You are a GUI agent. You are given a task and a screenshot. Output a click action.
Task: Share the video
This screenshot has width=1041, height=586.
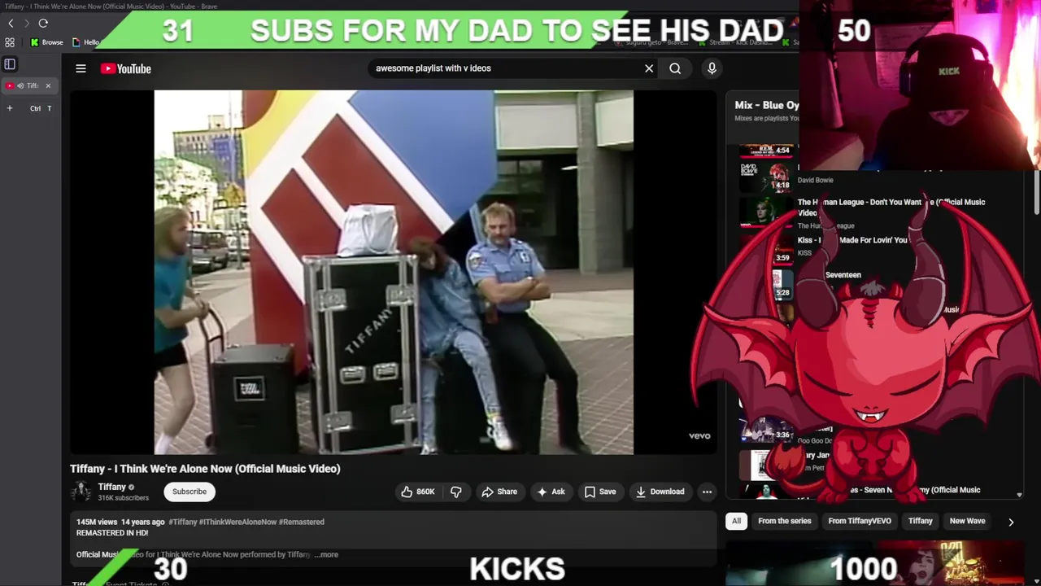[499, 492]
